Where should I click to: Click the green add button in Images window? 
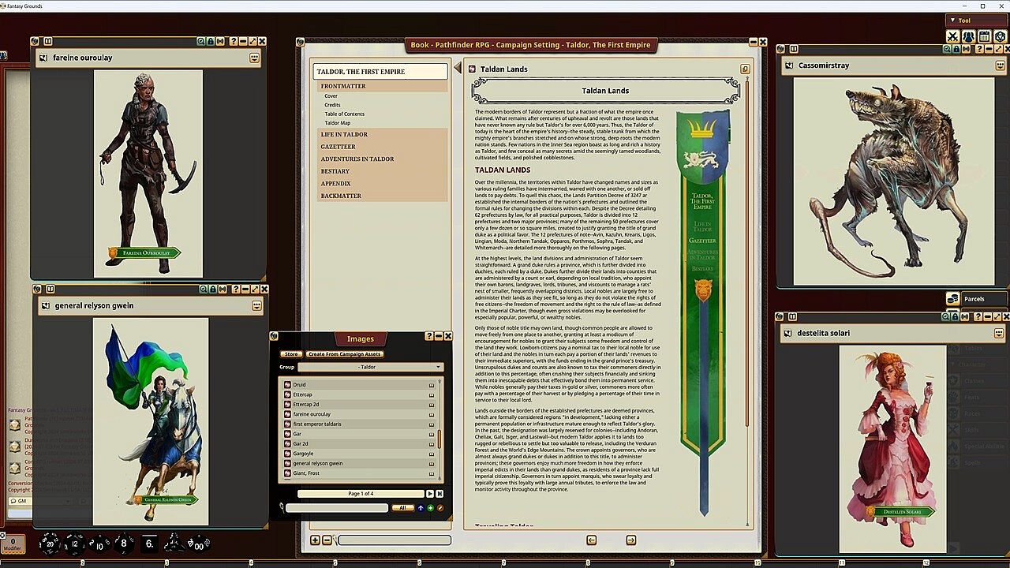[x=430, y=508]
